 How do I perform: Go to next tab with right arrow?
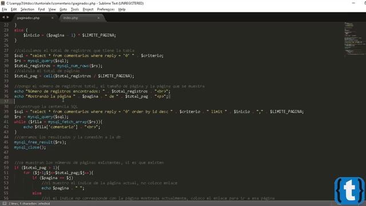[8, 17]
